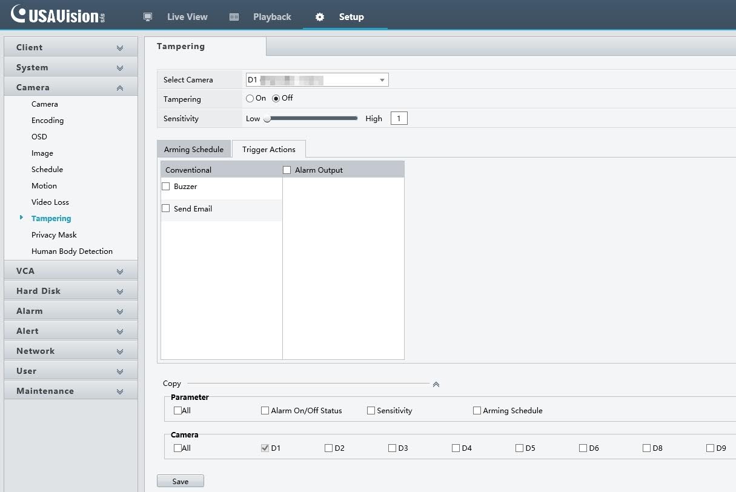The height and width of the screenshot is (492, 736).
Task: Enable the Buzzer checkbox
Action: 166,187
